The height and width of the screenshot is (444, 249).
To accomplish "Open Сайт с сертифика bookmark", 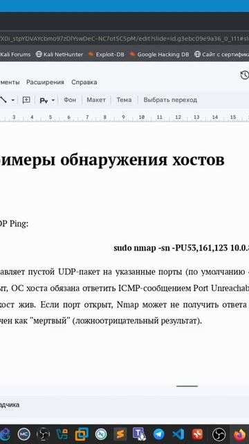I will tap(222, 54).
